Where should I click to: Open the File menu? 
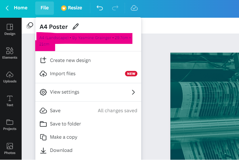point(45,8)
